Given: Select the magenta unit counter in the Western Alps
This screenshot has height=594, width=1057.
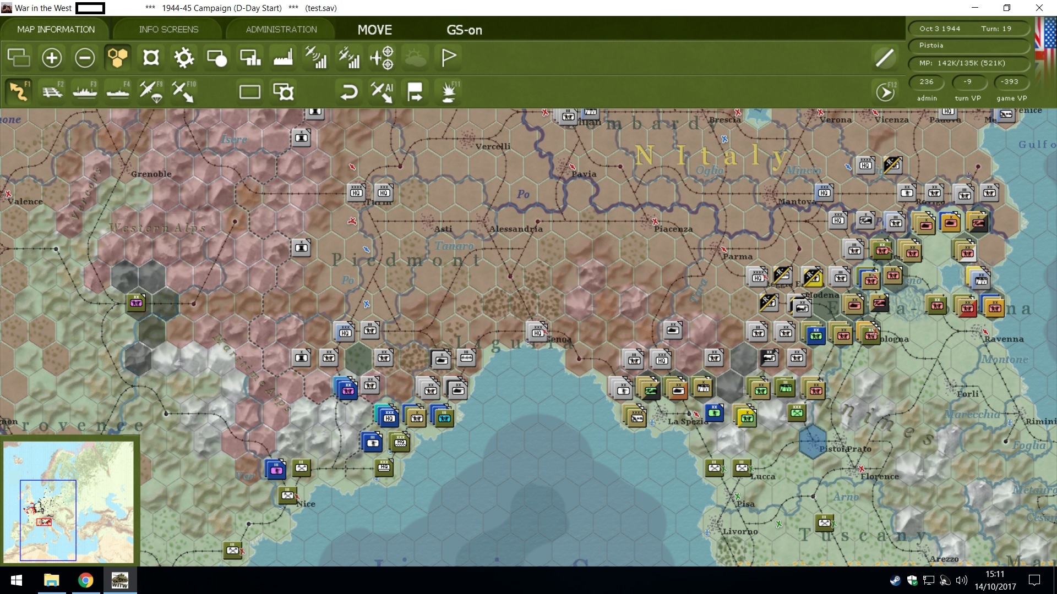Looking at the screenshot, I should pyautogui.click(x=136, y=302).
